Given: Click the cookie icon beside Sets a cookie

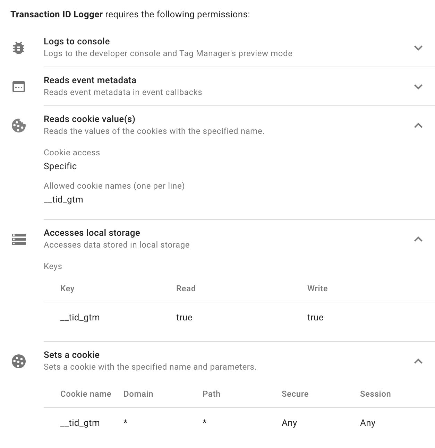Looking at the screenshot, I should (19, 361).
